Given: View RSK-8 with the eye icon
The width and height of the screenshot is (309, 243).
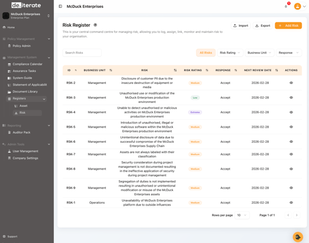Looking at the screenshot, I should tap(291, 169).
